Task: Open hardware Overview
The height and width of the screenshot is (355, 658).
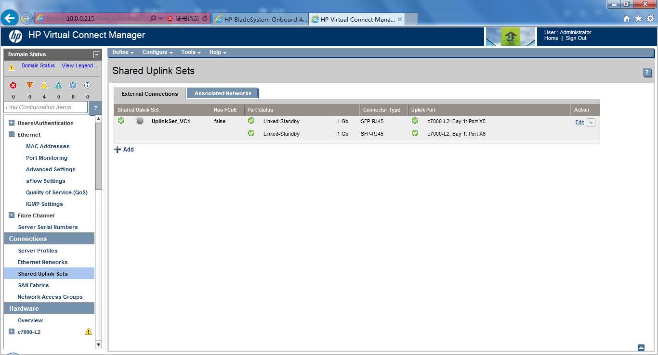Action: tap(30, 320)
